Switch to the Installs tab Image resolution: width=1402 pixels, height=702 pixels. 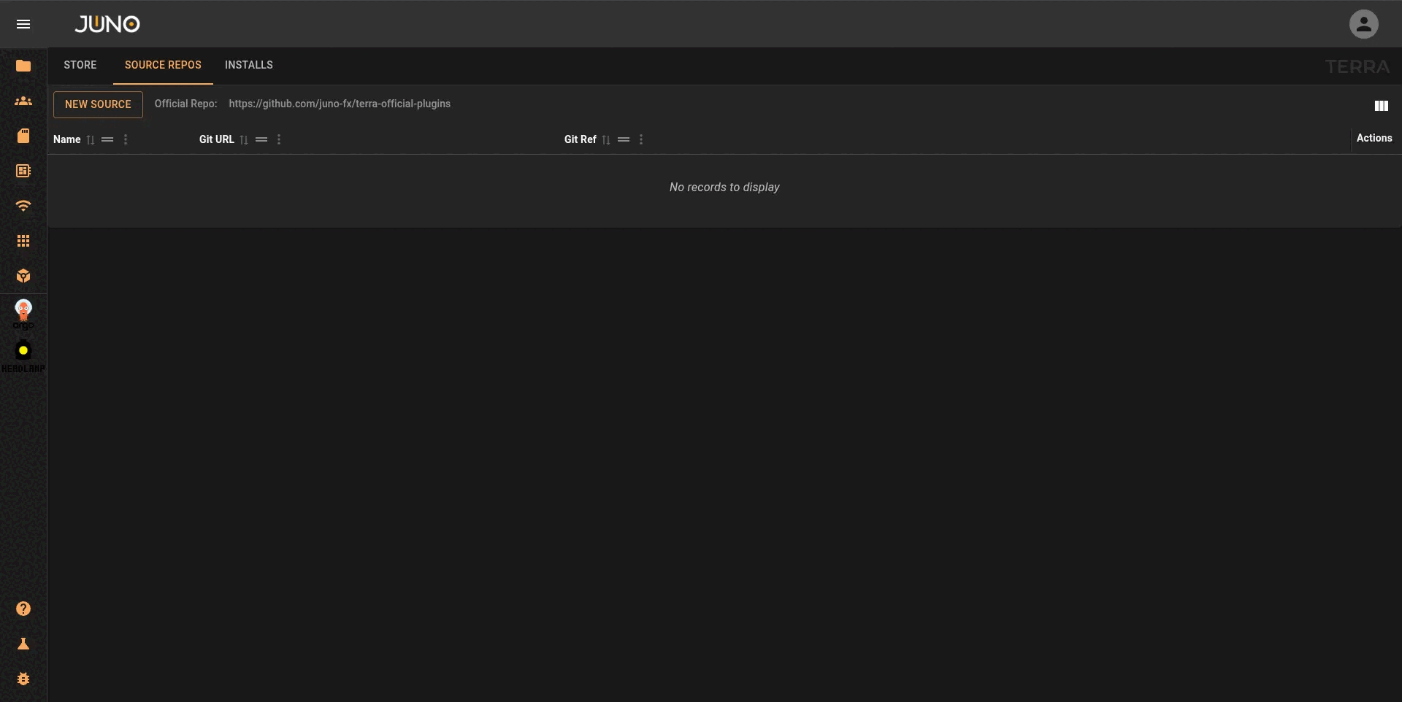[x=248, y=65]
